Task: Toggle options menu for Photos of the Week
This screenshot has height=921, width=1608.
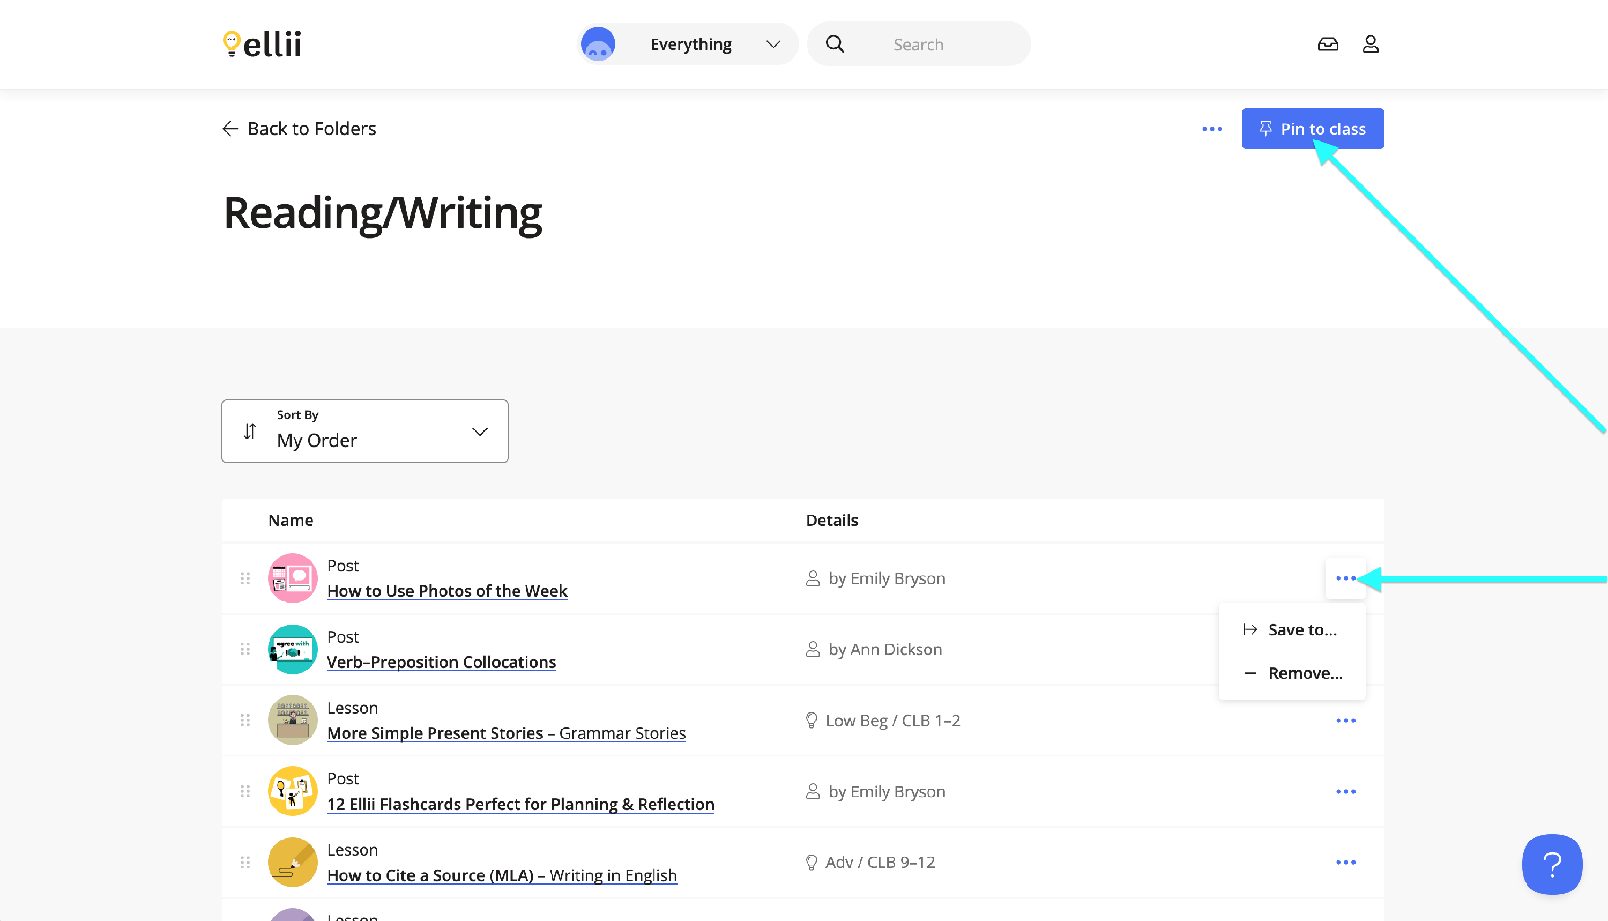Action: click(x=1345, y=578)
